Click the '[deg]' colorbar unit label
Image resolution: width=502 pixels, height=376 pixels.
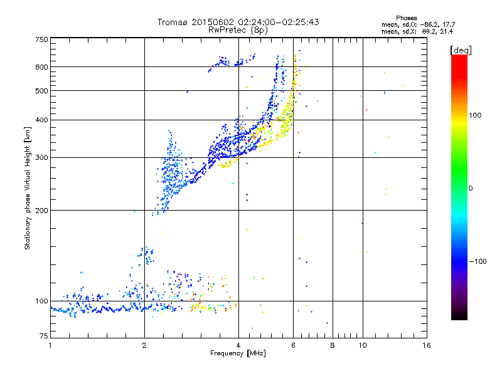[461, 50]
